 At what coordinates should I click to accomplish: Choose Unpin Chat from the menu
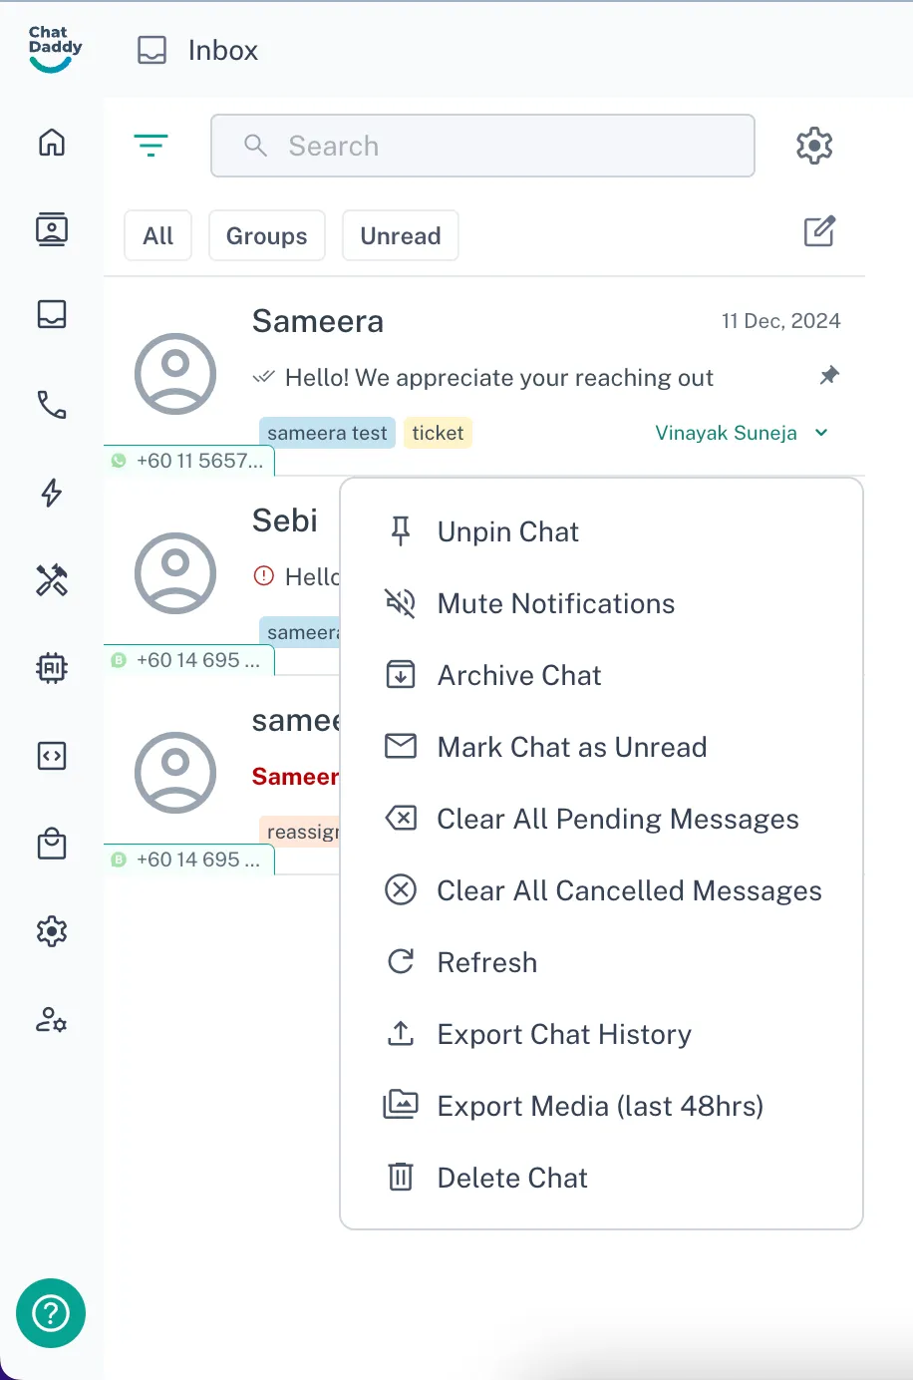(x=507, y=531)
